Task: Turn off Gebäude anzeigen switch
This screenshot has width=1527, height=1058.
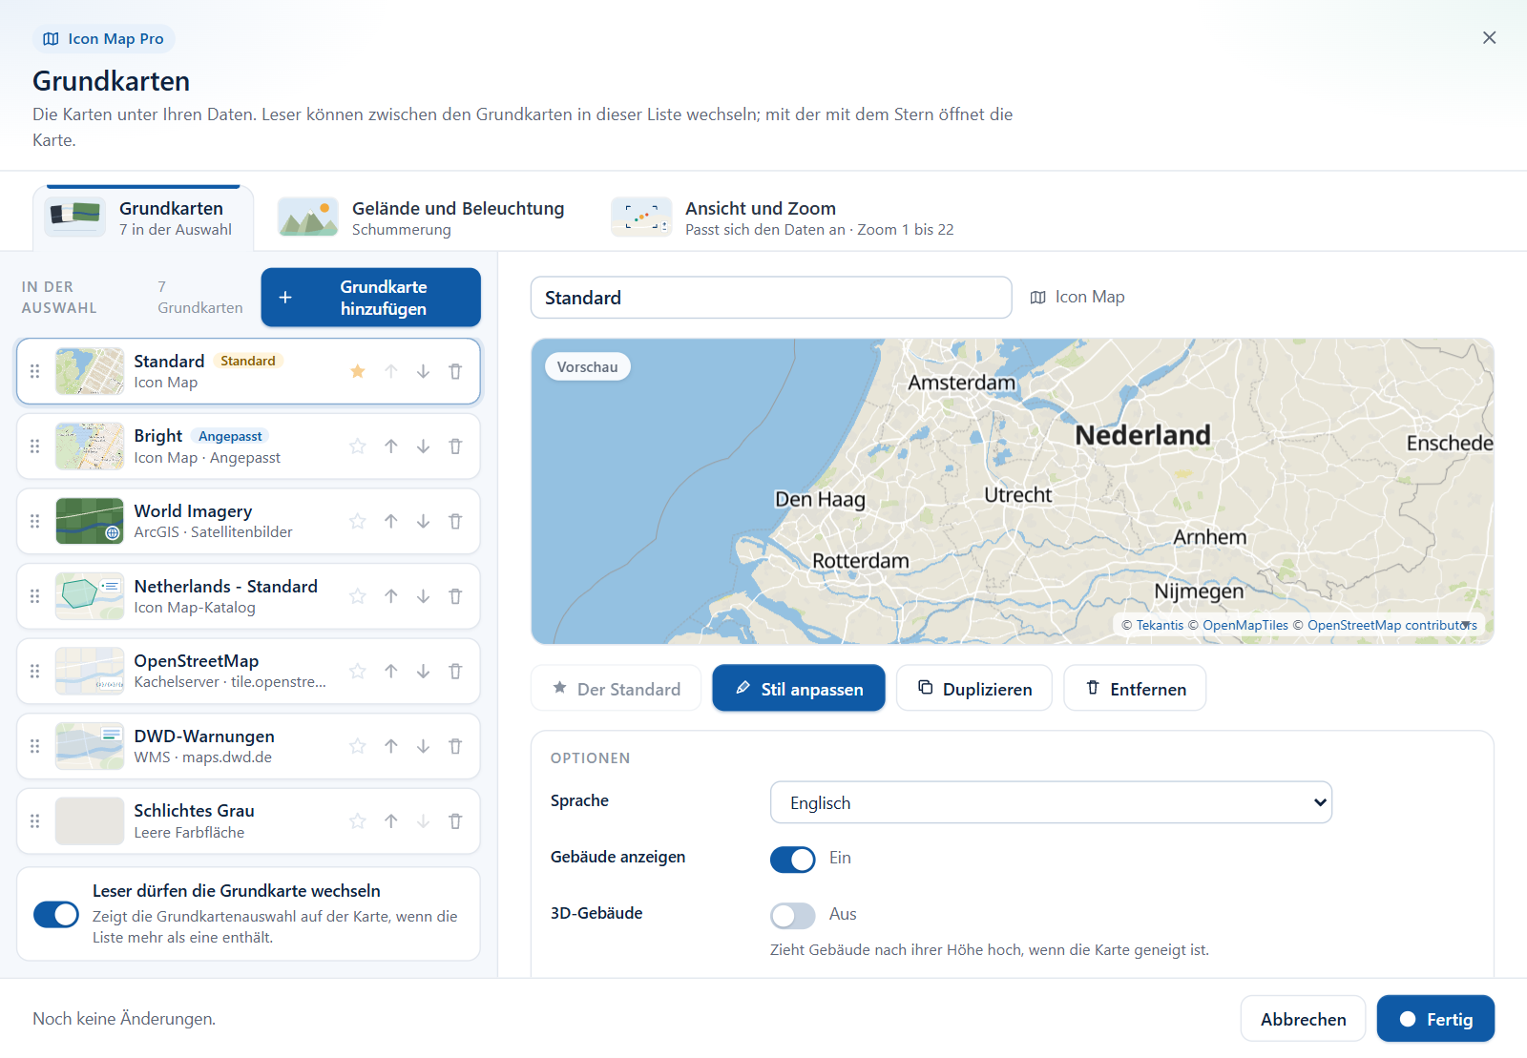Action: pyautogui.click(x=793, y=859)
